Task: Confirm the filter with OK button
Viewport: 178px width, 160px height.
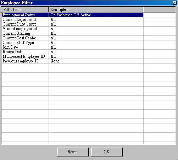Action: click(x=107, y=152)
